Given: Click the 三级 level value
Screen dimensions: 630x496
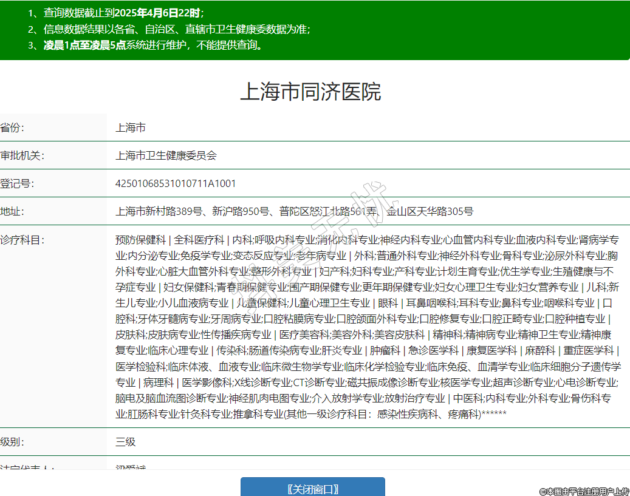Looking at the screenshot, I should [x=126, y=441].
